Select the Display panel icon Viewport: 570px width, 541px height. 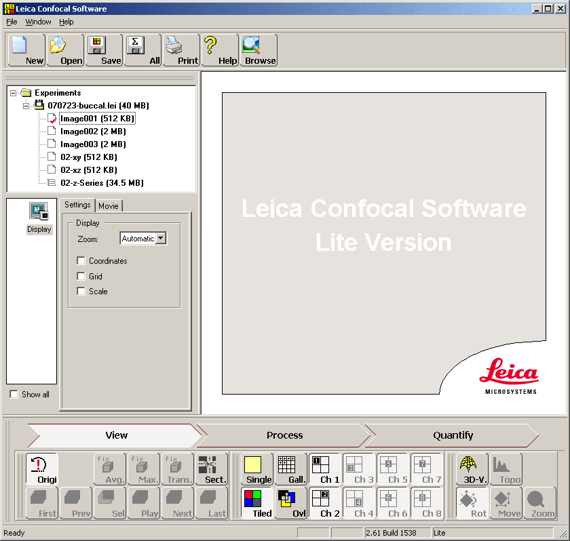39,218
